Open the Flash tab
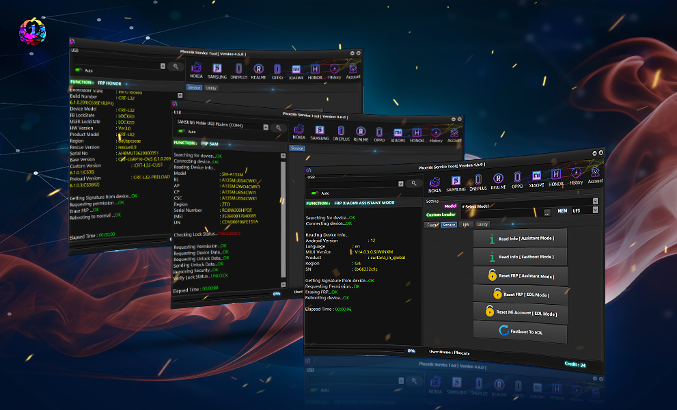Screen dimensions: 677x410 pos(431,224)
